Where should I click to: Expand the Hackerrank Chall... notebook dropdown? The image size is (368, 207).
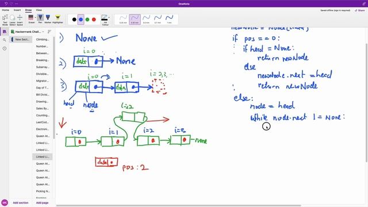28,32
